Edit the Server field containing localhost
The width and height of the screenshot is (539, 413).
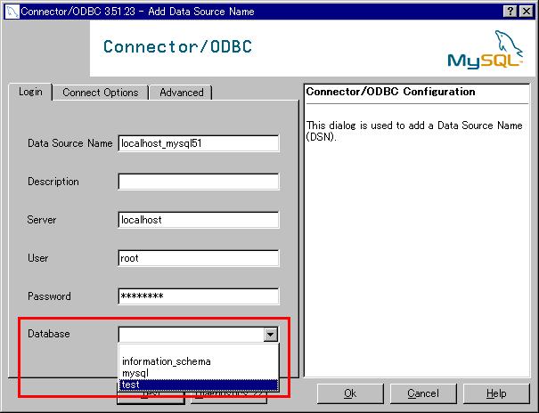click(199, 220)
